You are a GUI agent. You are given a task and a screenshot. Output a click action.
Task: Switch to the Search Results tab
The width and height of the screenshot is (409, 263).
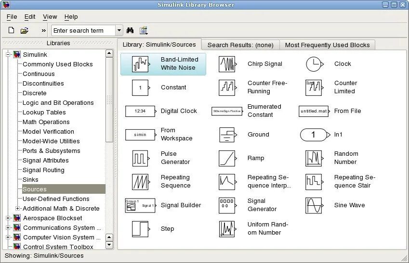pyautogui.click(x=240, y=45)
